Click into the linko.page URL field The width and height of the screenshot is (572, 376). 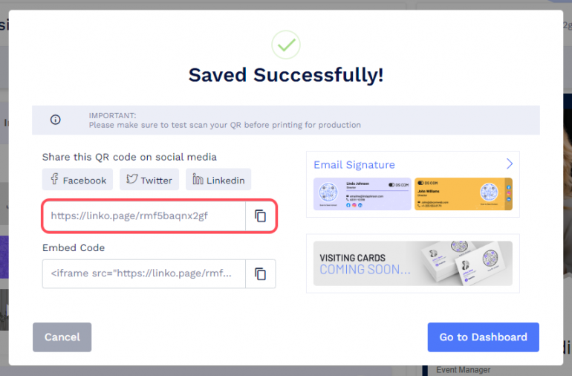144,216
